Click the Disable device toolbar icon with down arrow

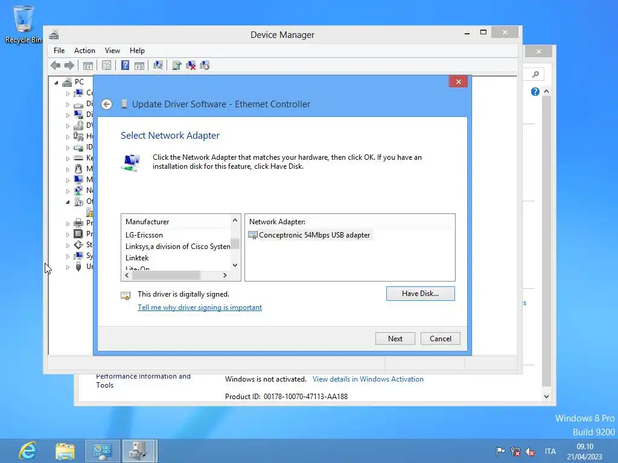click(x=205, y=65)
